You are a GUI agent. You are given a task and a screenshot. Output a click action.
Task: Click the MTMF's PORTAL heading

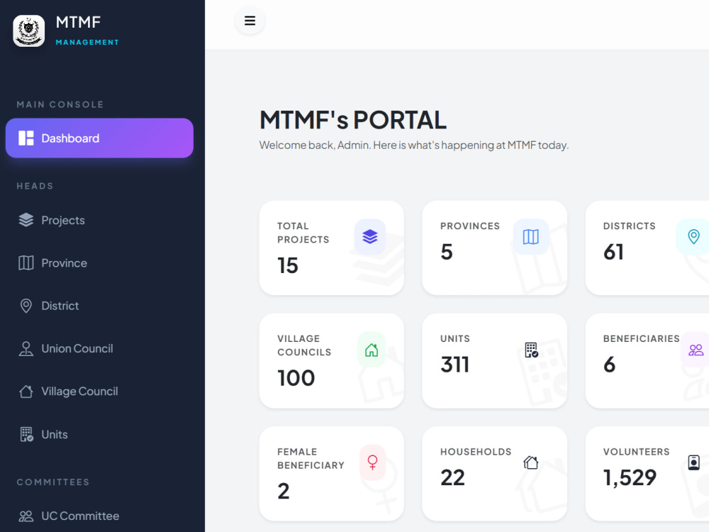click(x=352, y=120)
